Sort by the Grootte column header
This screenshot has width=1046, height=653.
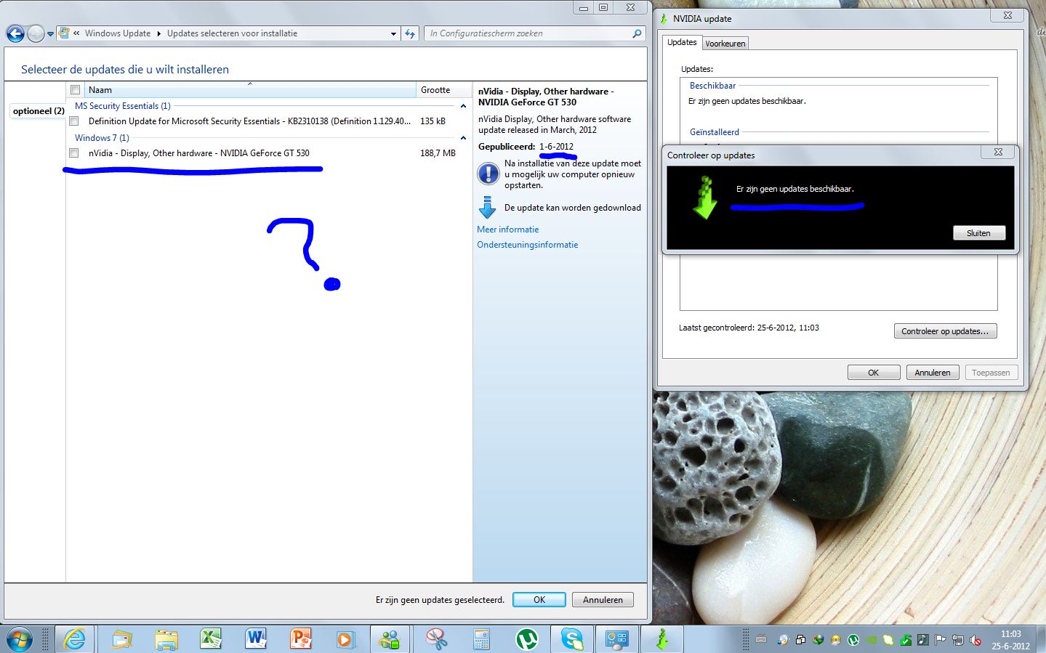point(443,90)
